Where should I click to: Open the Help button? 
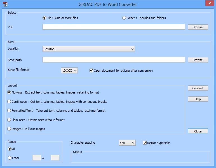tap(198, 99)
